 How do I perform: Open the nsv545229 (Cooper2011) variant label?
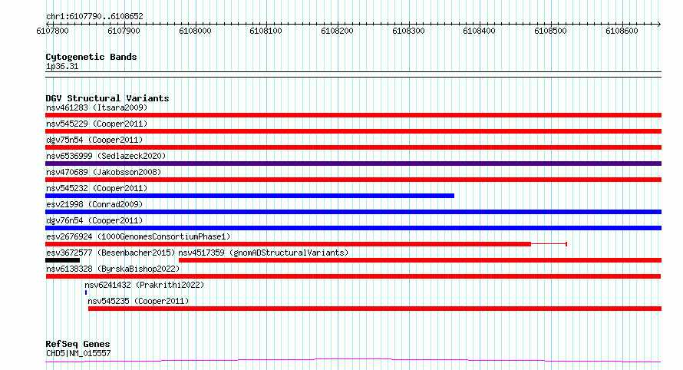click(x=97, y=124)
